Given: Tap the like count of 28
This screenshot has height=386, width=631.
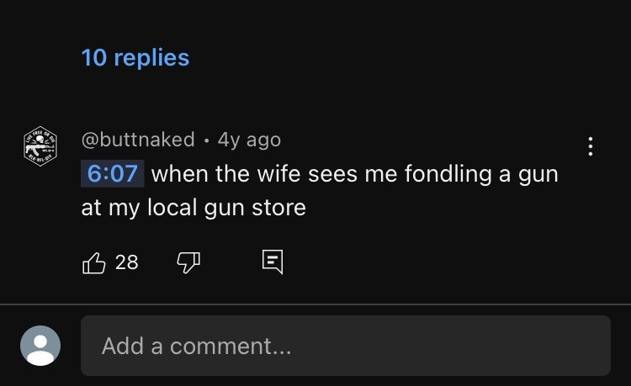Looking at the screenshot, I should tap(126, 262).
